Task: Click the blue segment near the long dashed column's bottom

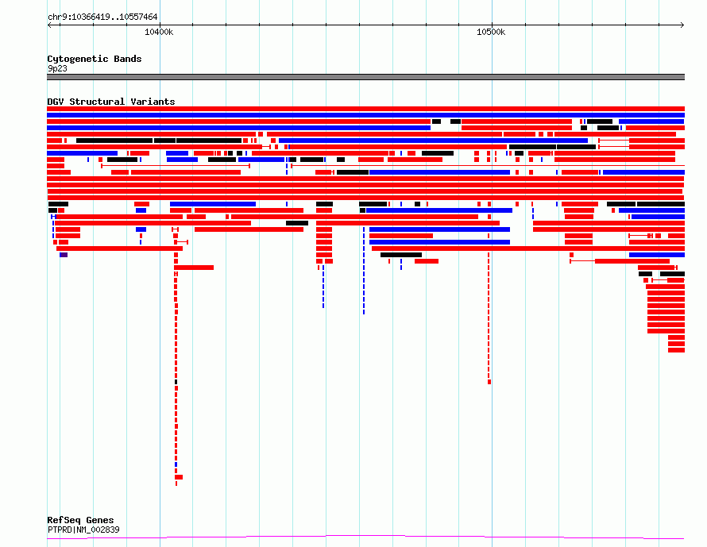Action: pos(176,464)
